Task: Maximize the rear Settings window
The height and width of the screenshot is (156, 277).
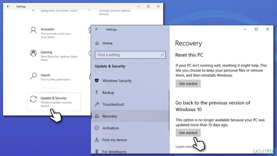Action: click(x=148, y=6)
